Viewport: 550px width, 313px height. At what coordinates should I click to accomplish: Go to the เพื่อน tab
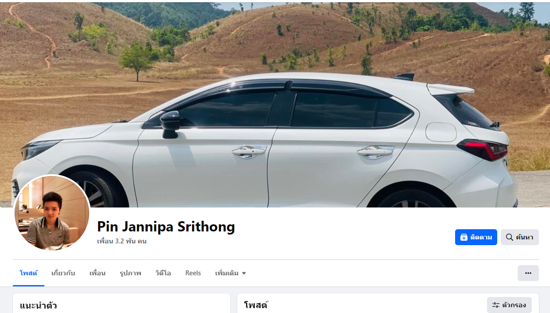click(x=97, y=273)
